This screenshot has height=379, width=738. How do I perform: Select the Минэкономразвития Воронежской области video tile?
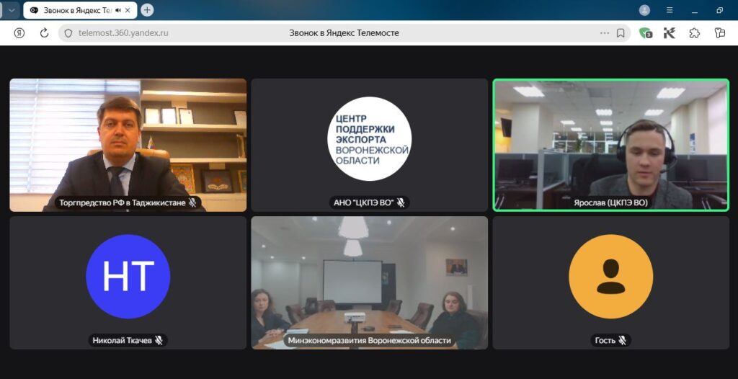click(x=369, y=282)
